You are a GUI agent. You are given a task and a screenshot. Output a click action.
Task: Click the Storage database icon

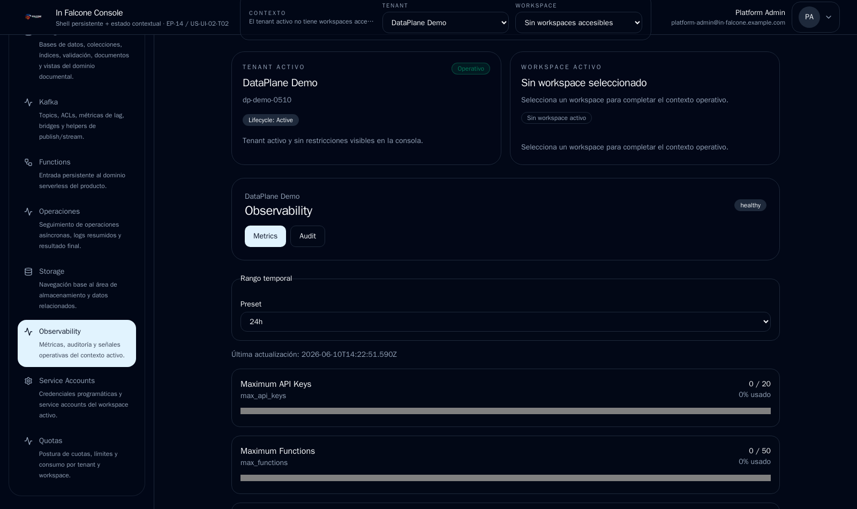pyautogui.click(x=28, y=272)
